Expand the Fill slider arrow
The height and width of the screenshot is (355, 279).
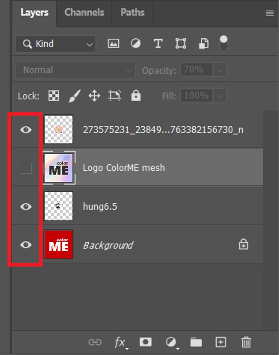tap(220, 96)
